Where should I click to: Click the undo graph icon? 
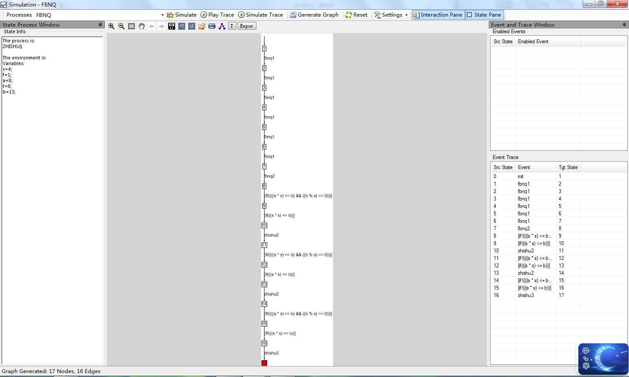pyautogui.click(x=182, y=26)
